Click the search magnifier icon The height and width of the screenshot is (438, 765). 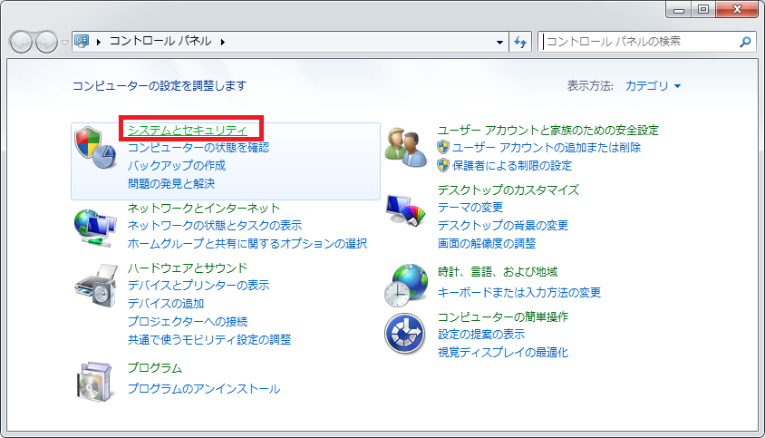[x=745, y=42]
